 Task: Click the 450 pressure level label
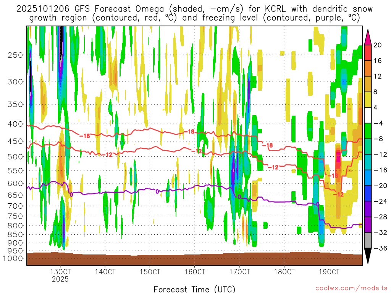pos(15,141)
